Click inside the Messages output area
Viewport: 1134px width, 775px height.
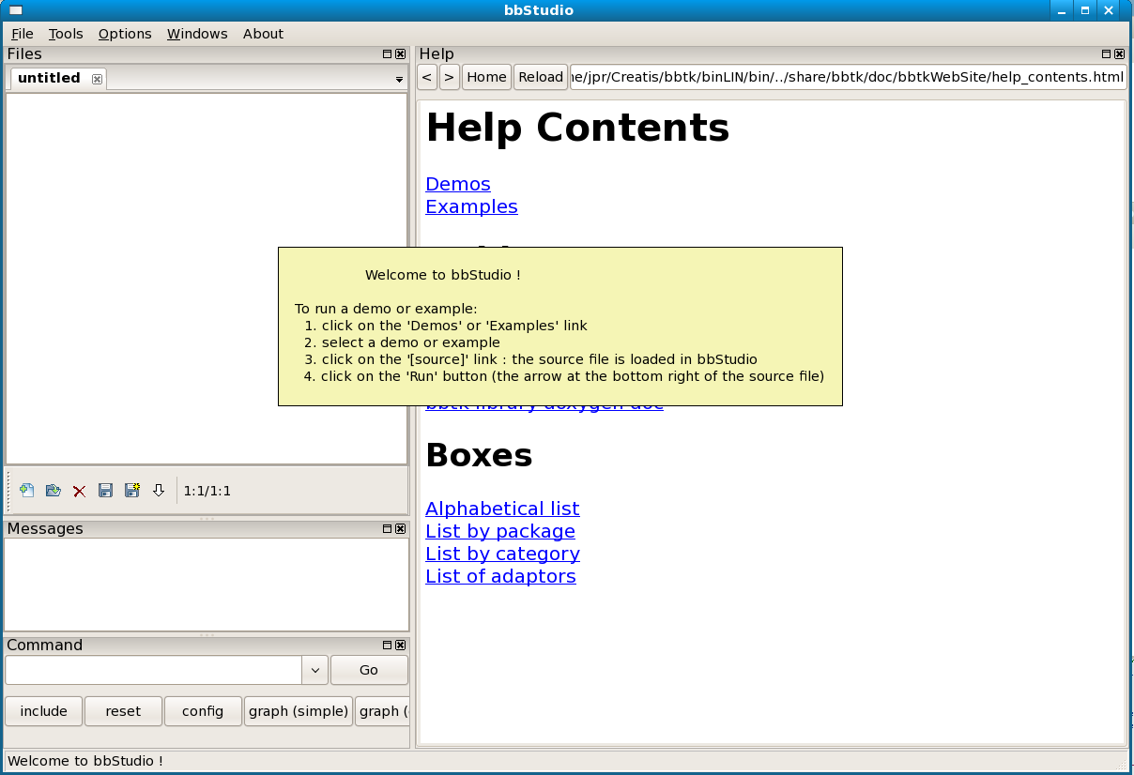coord(207,585)
